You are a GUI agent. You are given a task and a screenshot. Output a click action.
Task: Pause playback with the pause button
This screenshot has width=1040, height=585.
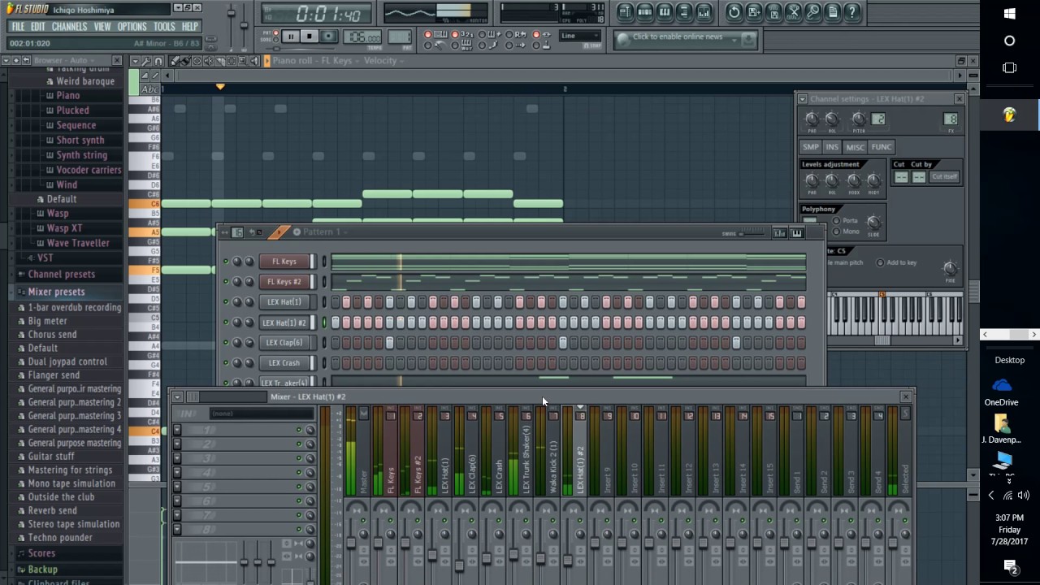coord(290,37)
